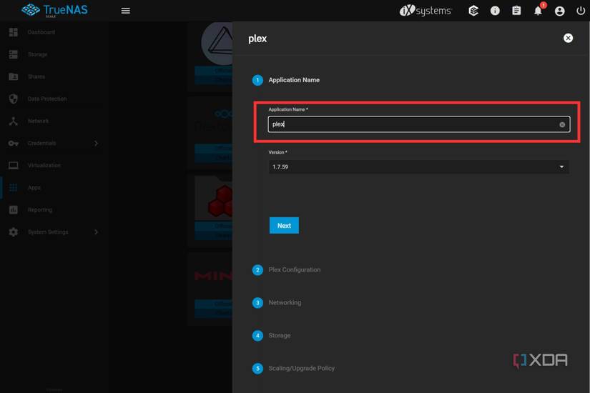590x393 pixels.
Task: Open Data Protection in the sidebar
Action: coord(47,99)
